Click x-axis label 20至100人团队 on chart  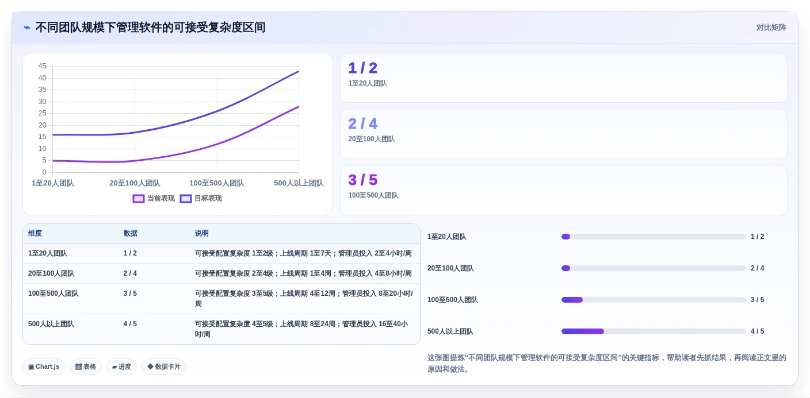tap(135, 183)
